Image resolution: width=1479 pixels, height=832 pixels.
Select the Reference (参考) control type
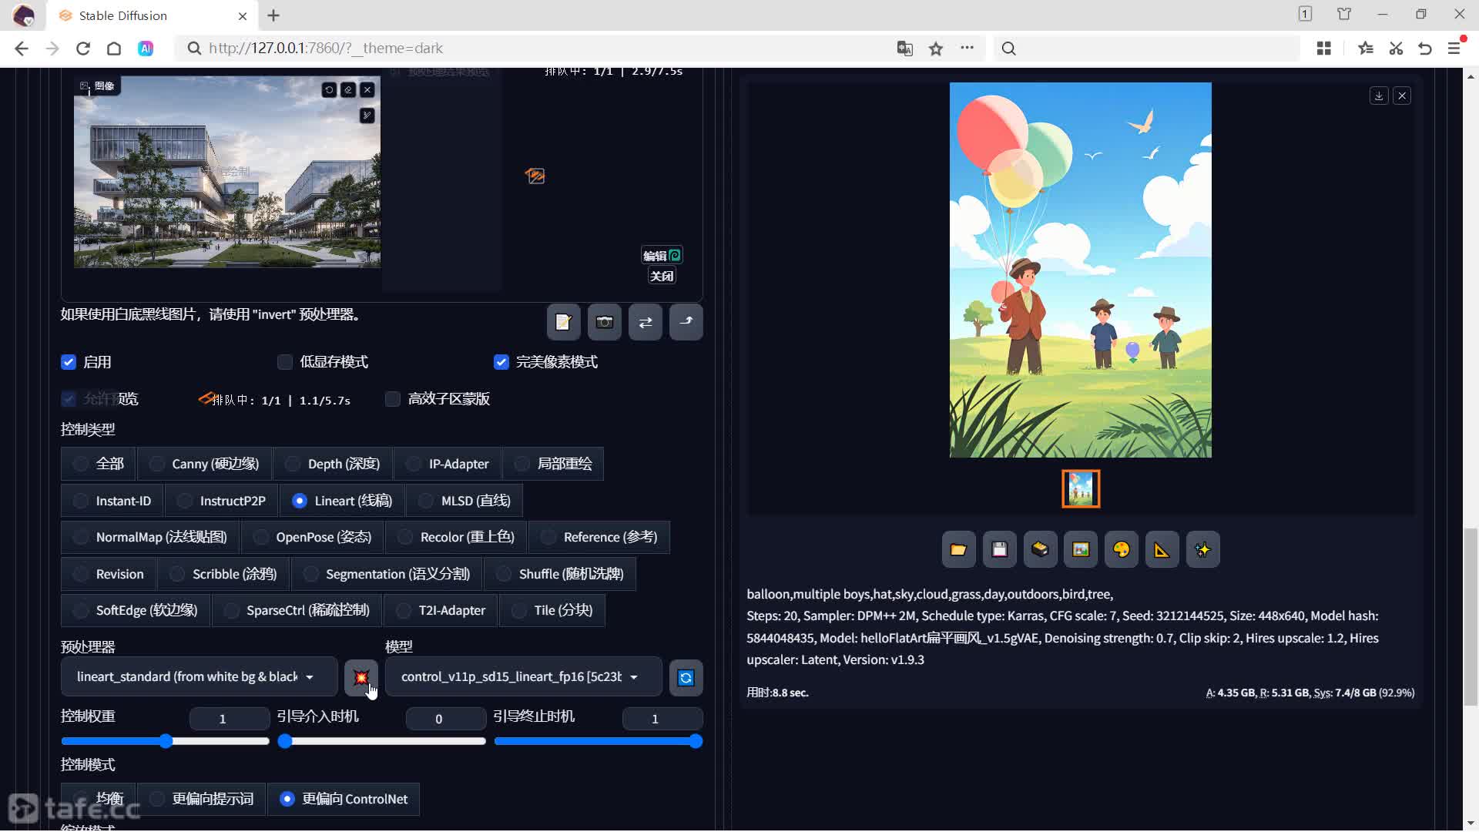(599, 537)
